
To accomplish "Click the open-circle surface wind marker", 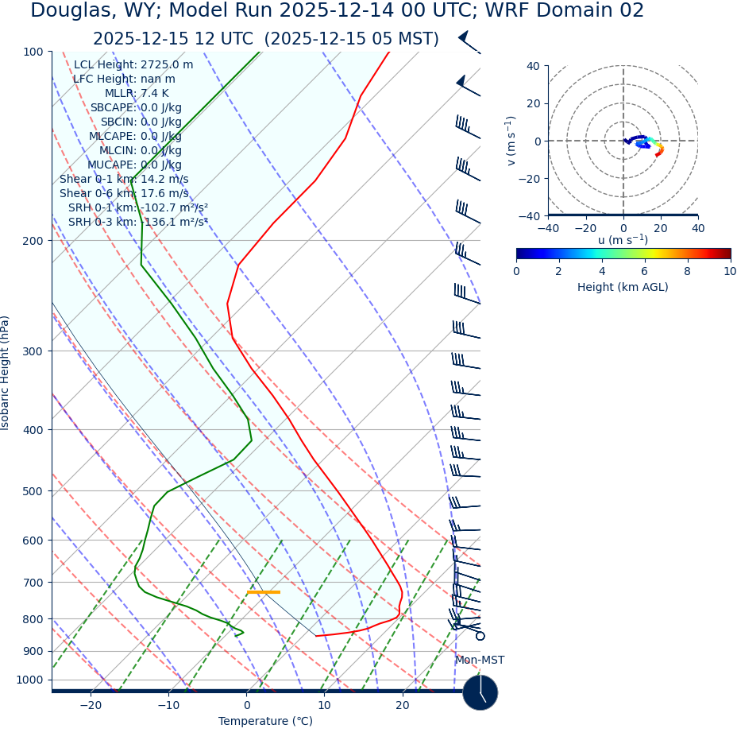I will 480,636.
